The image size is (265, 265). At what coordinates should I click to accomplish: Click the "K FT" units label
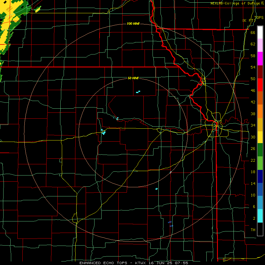coord(249,20)
